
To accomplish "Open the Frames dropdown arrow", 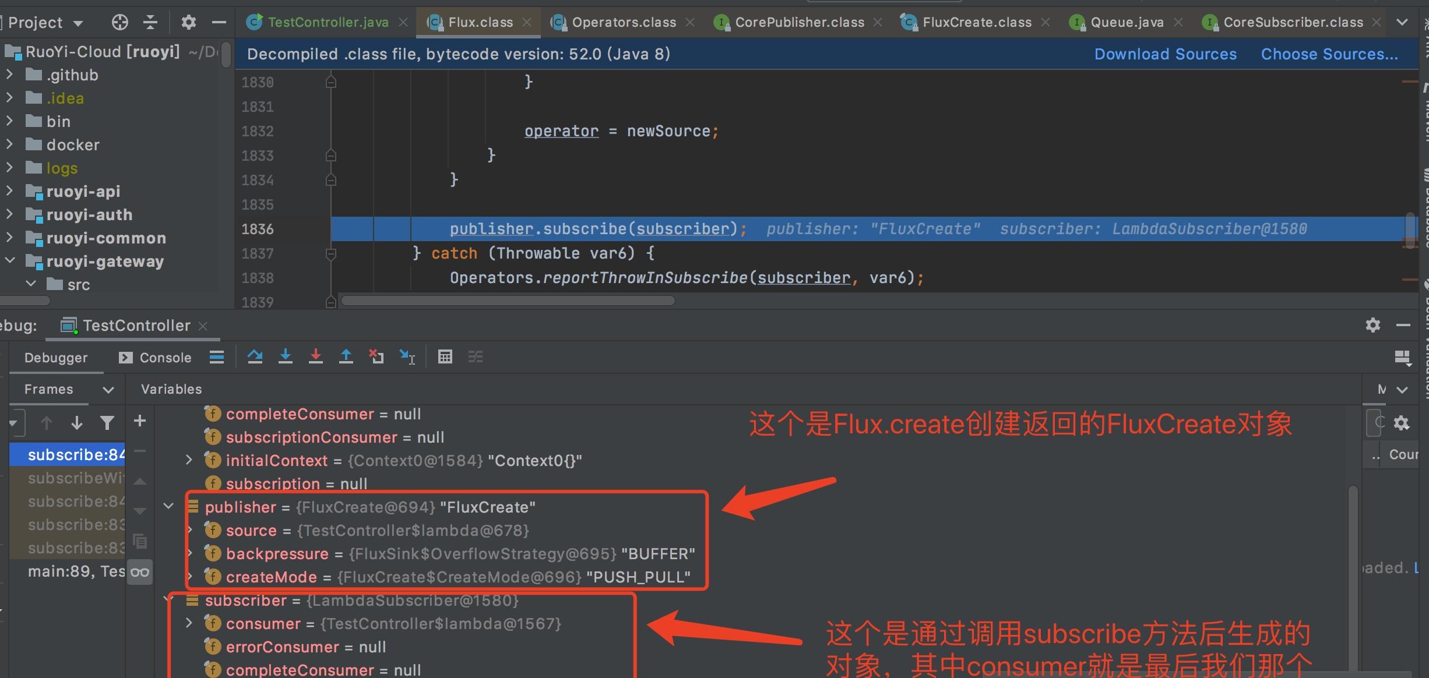I will coord(108,390).
